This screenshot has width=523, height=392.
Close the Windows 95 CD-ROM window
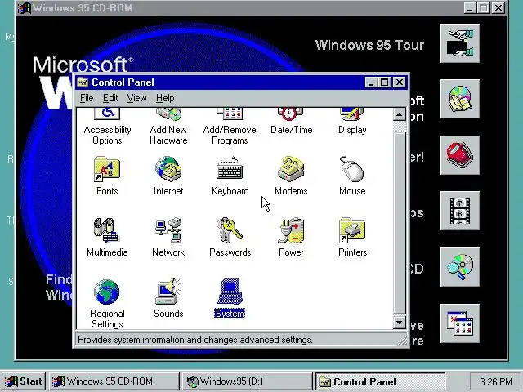click(498, 7)
